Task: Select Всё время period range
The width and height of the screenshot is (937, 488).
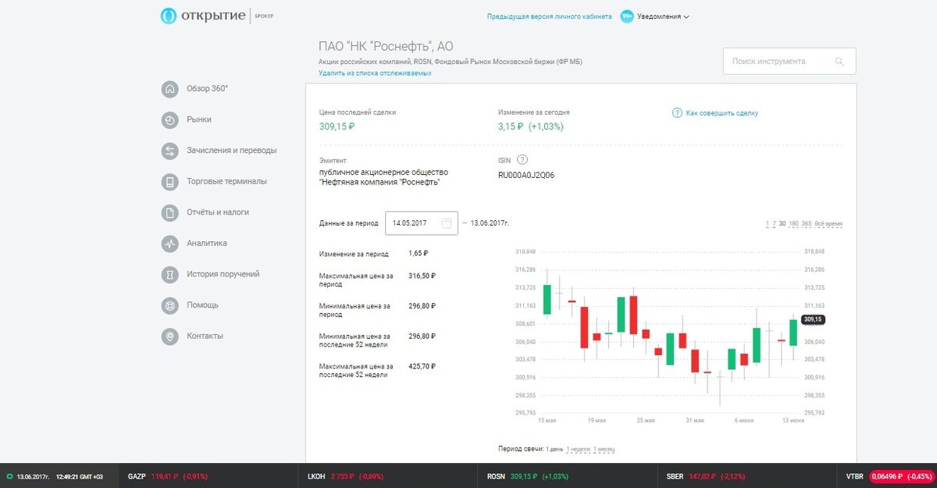Action: click(828, 224)
